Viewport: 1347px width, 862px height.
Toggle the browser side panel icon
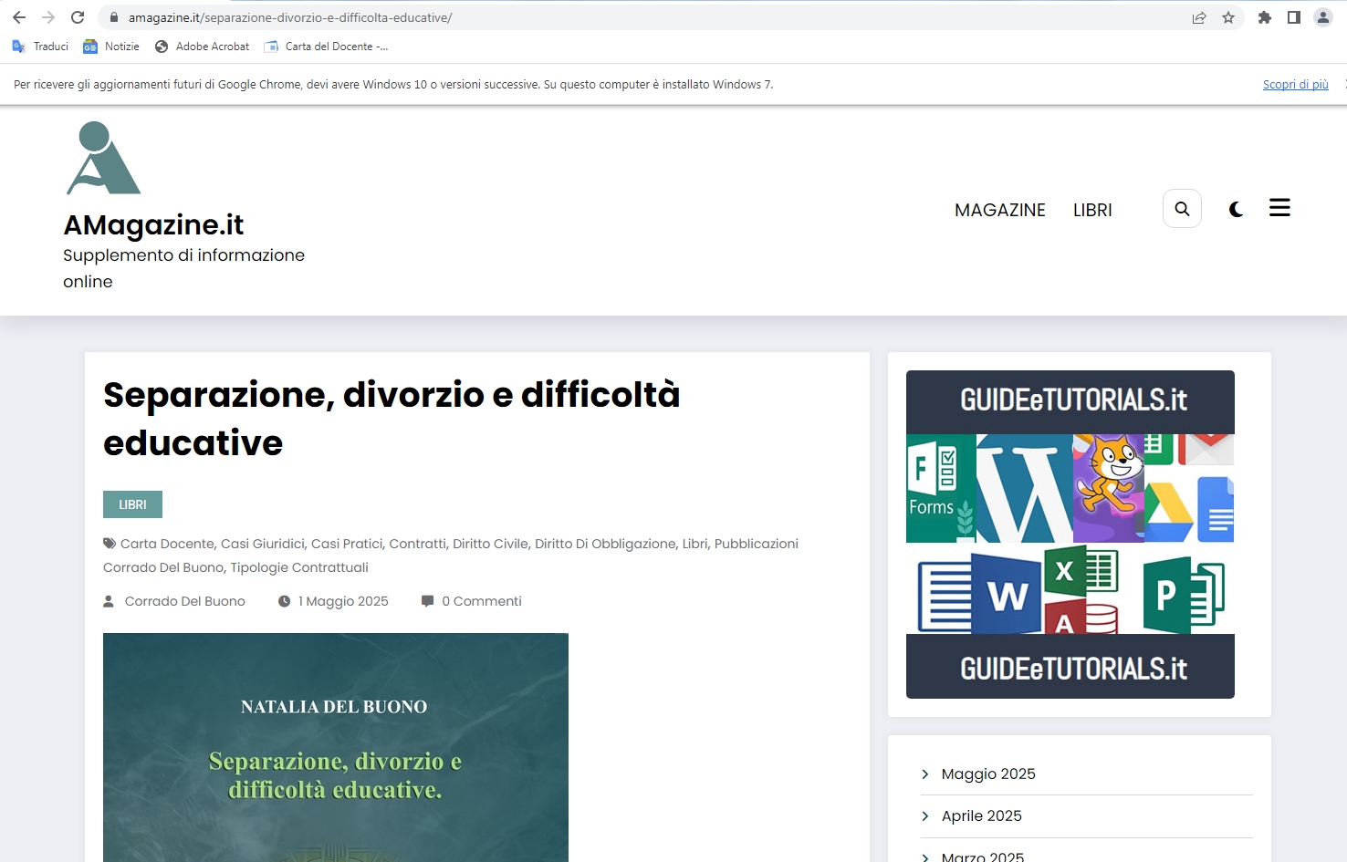pyautogui.click(x=1294, y=17)
